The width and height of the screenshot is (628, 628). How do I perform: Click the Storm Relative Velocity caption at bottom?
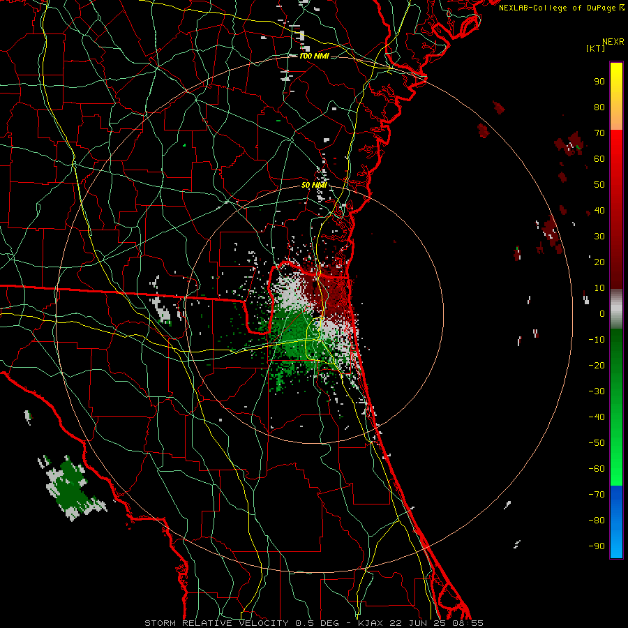tap(313, 623)
